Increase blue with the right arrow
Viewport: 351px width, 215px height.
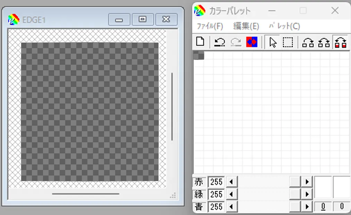click(x=307, y=207)
